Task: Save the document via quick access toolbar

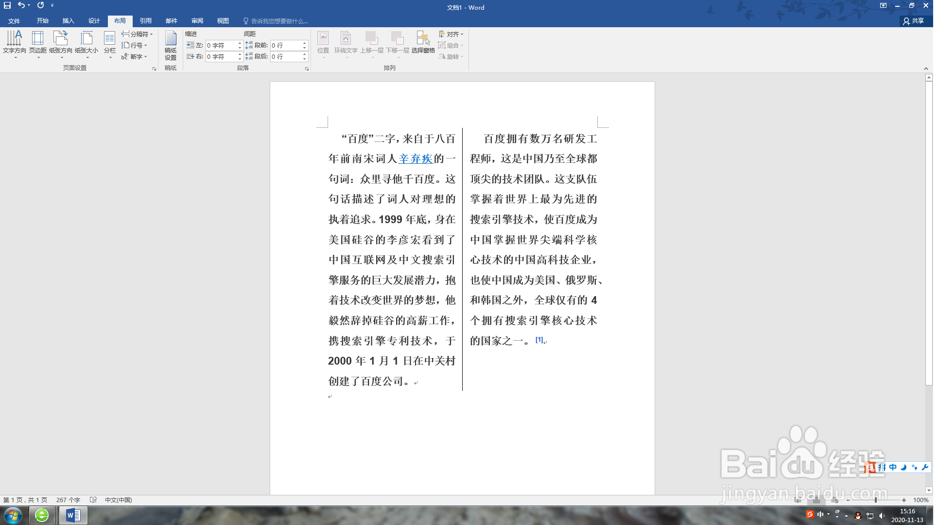Action: [7, 6]
